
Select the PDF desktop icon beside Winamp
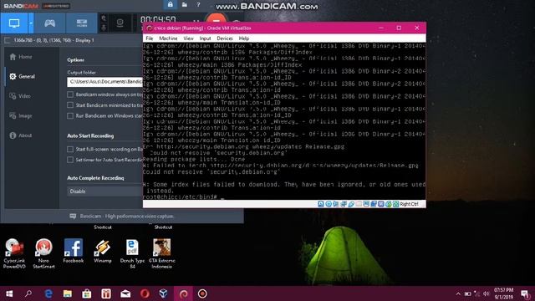132,253
